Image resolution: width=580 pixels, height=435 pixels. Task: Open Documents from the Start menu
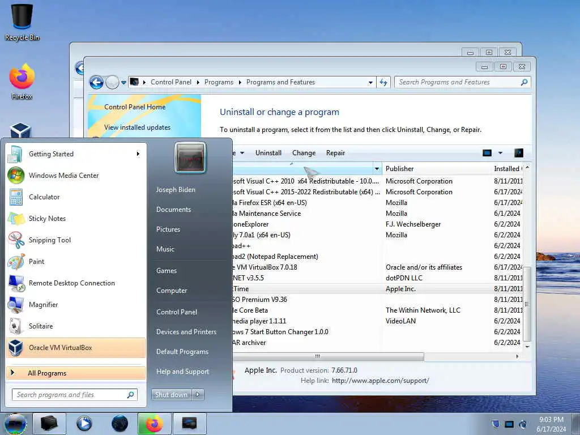(173, 210)
